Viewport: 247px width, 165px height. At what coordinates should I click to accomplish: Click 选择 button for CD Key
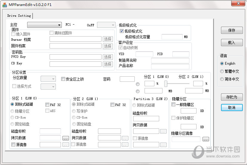[108, 64]
